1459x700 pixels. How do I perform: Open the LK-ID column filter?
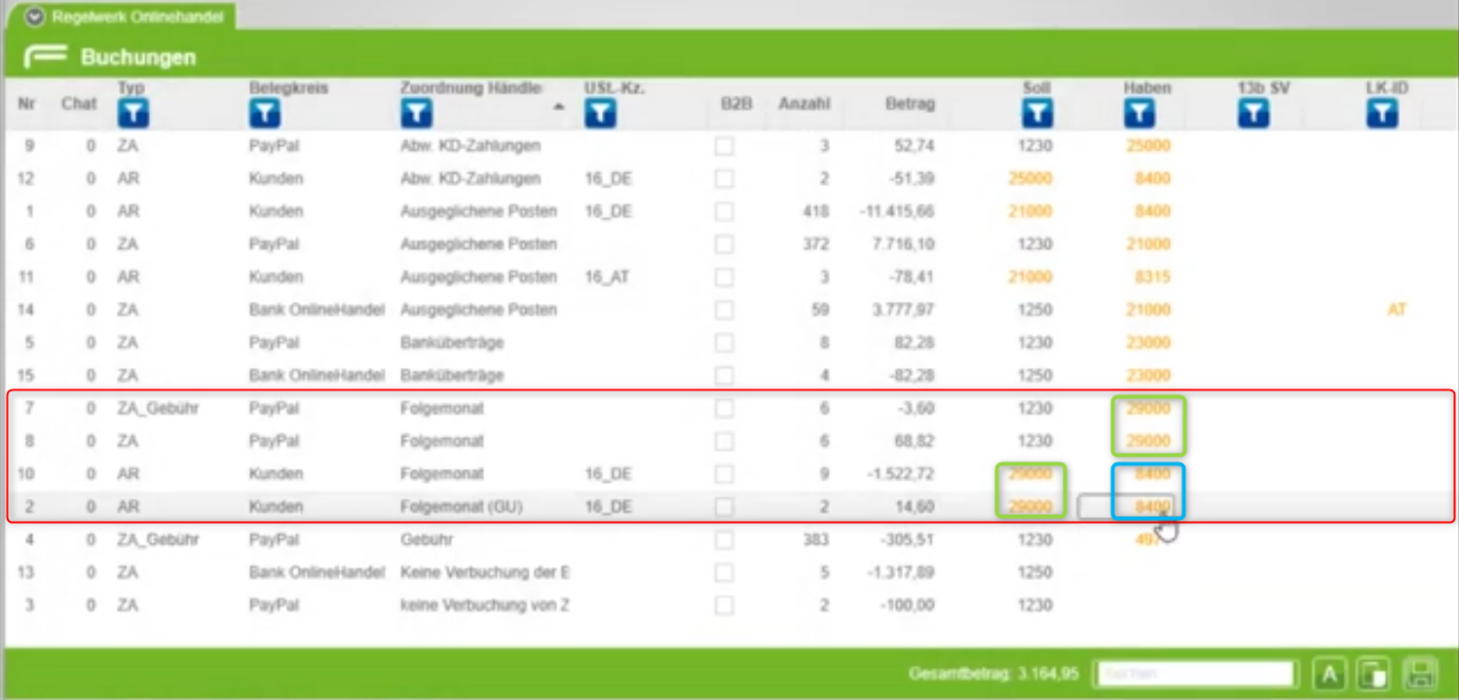click(x=1382, y=114)
